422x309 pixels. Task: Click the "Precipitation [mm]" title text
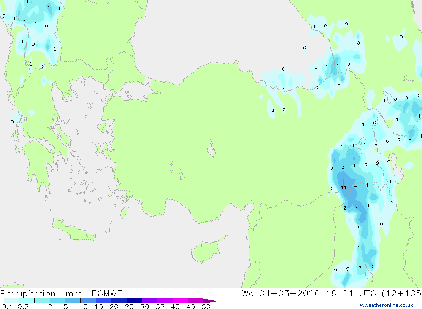(43, 293)
